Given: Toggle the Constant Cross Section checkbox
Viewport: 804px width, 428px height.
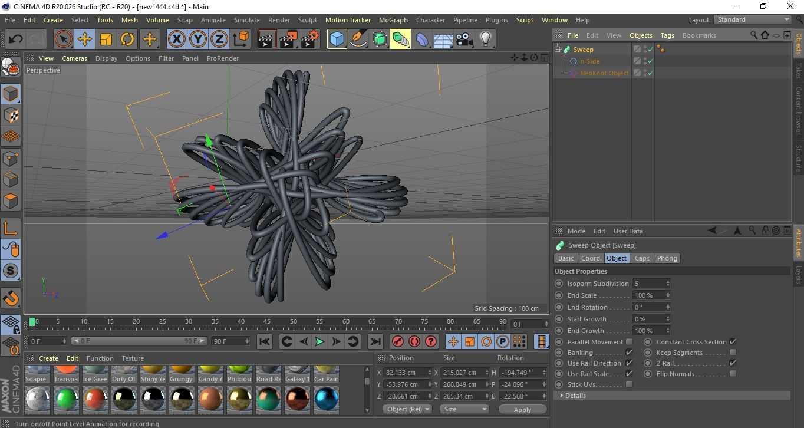Looking at the screenshot, I should tap(733, 342).
